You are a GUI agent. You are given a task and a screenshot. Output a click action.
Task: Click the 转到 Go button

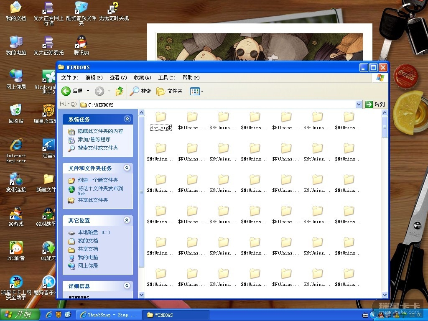375,104
